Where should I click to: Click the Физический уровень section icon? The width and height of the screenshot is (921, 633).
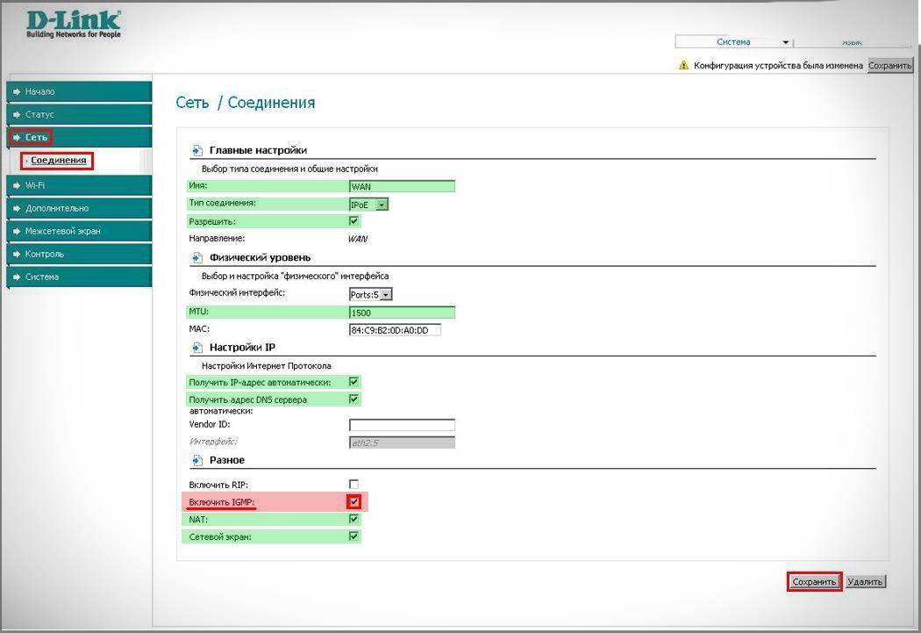(197, 258)
